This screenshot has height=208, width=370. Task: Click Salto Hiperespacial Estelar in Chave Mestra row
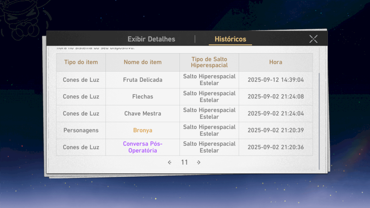pos(210,113)
